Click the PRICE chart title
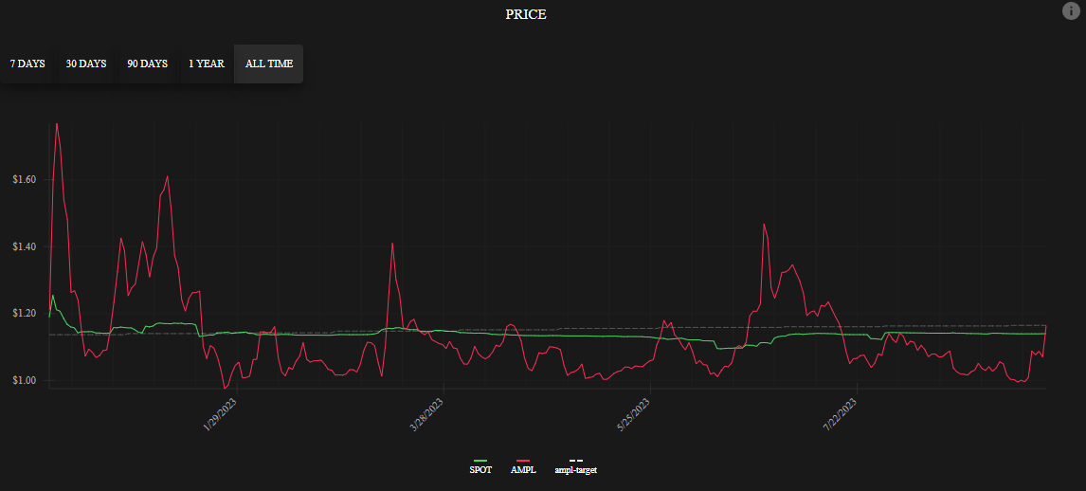Viewport: 1086px width, 491px height. point(526,14)
